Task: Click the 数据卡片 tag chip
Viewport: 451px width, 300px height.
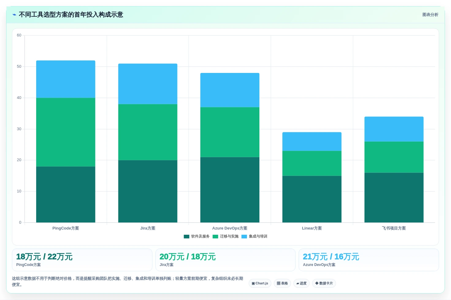Action: 324,283
